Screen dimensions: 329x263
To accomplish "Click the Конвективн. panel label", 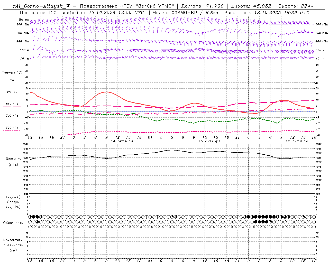I will click(13, 240).
